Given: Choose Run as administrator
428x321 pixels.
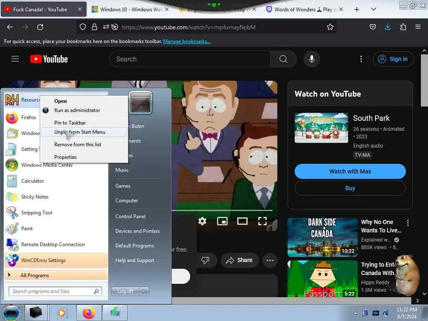Looking at the screenshot, I should (x=84, y=110).
